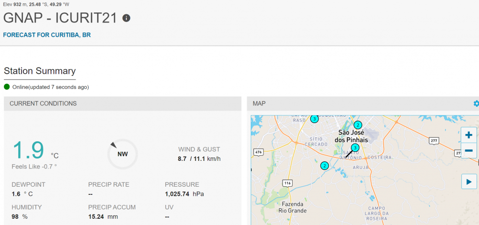The height and width of the screenshot is (225, 479).
Task: Click the NW wind direction compass
Action: (x=123, y=154)
